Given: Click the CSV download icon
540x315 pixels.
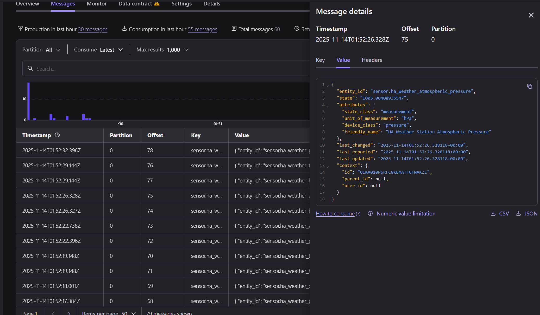Looking at the screenshot, I should coord(493,213).
